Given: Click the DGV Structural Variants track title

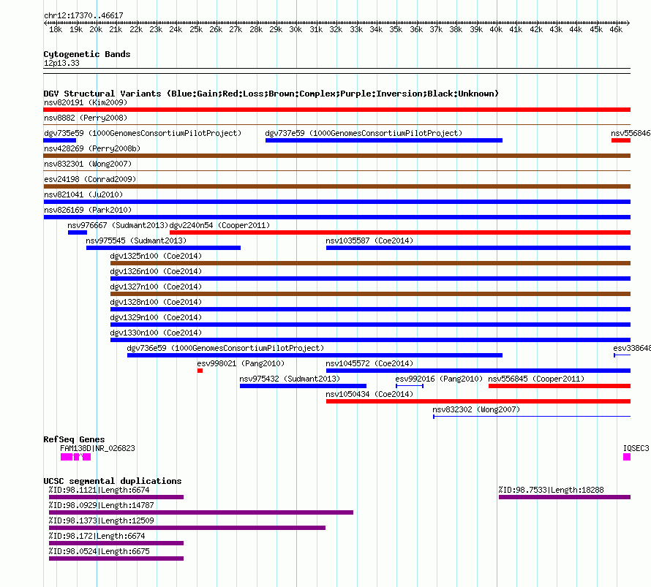Looking at the screenshot, I should (271, 94).
